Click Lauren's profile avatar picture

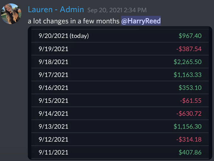click(x=11, y=14)
